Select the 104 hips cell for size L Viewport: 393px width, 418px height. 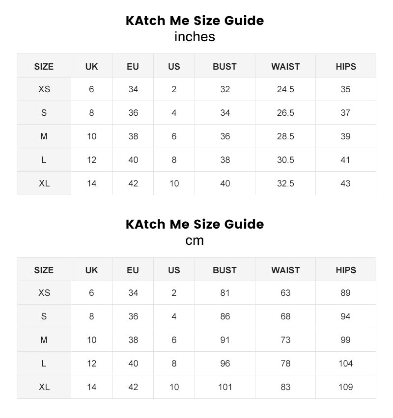pyautogui.click(x=345, y=364)
